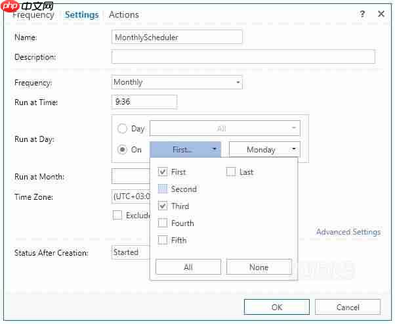
Task: Open the Day All dropdown
Action: point(225,128)
